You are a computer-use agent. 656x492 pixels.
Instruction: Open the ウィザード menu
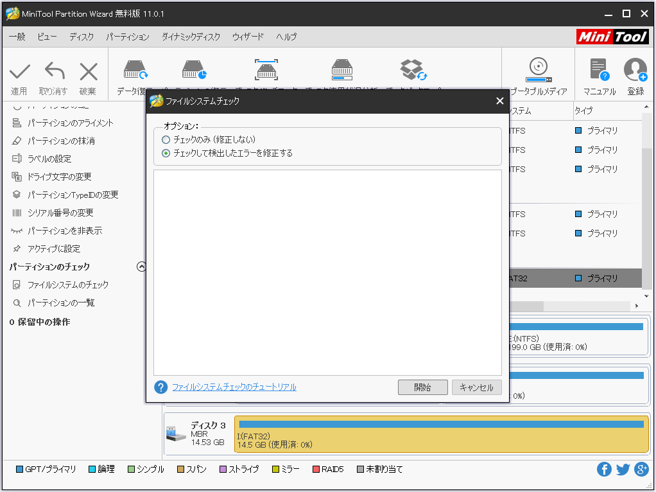pos(248,37)
